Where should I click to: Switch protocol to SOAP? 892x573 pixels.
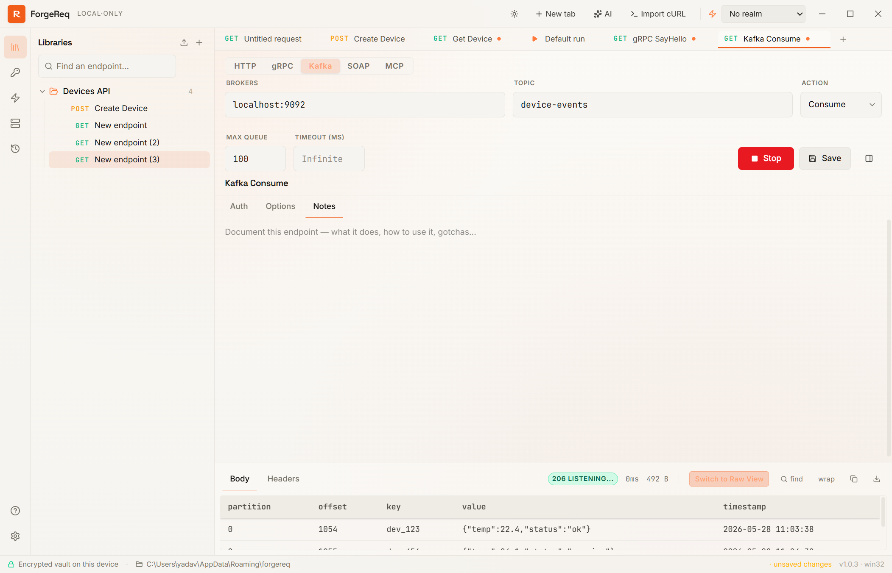(x=358, y=66)
